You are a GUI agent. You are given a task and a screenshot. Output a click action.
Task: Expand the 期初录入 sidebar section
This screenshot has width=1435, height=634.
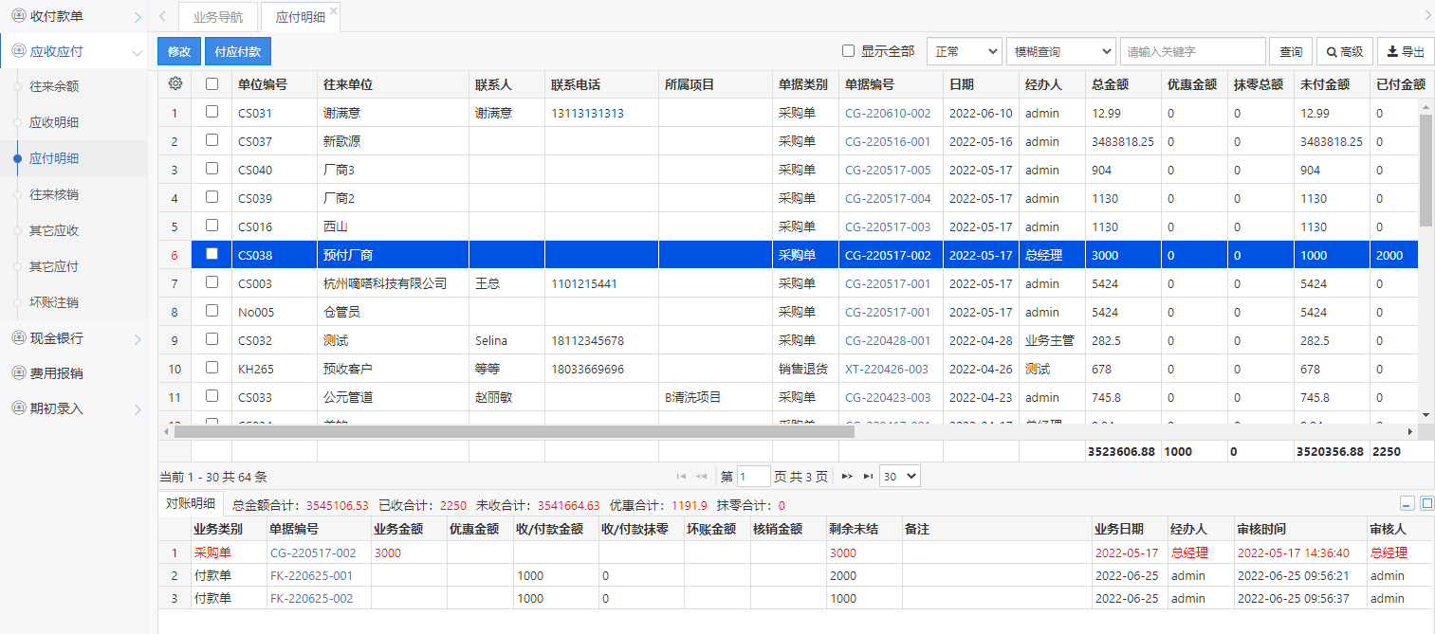point(137,408)
